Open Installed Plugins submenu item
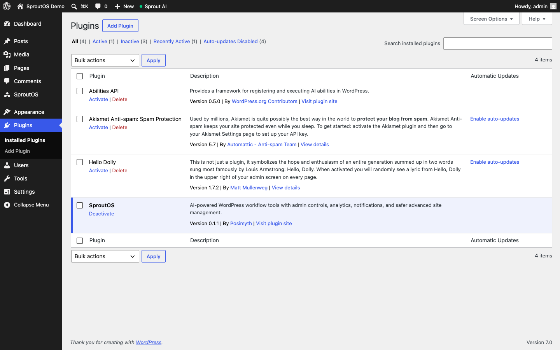Screen dimensions: 560x350 (x=25, y=140)
